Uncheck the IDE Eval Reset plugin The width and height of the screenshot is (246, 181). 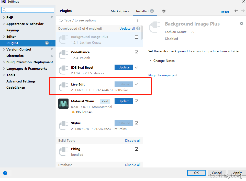[137, 67]
